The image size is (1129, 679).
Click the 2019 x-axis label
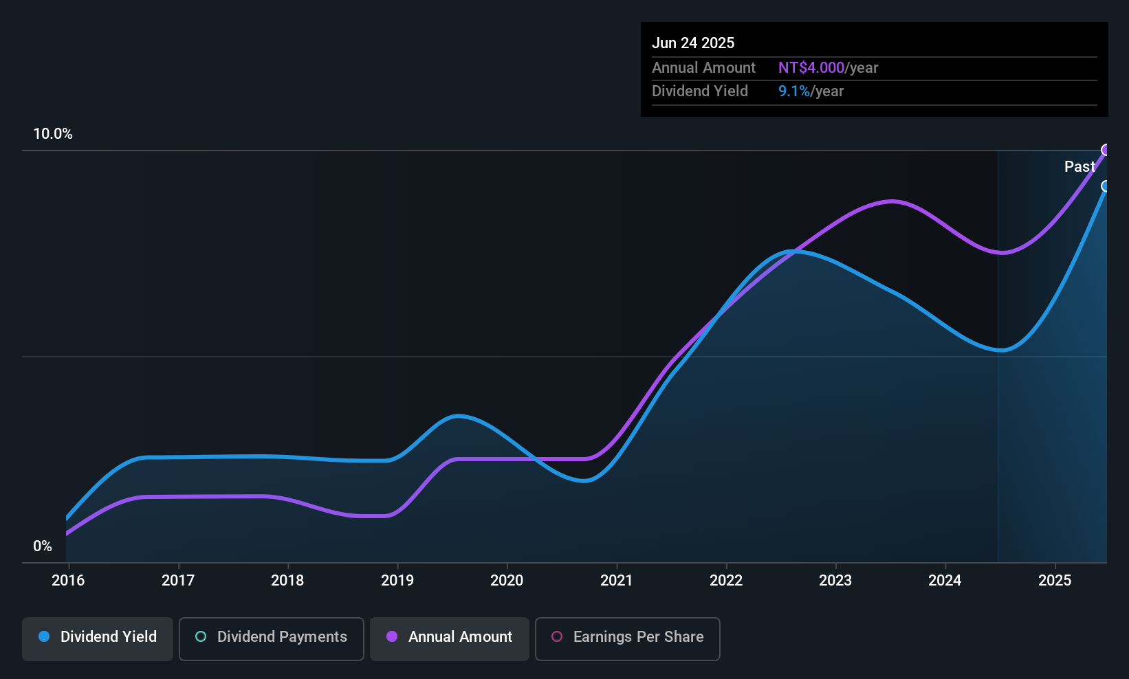coord(397,580)
